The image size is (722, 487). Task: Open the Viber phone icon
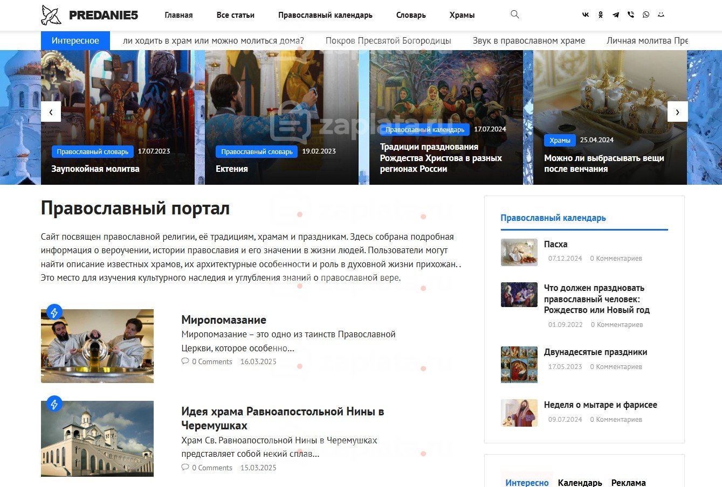point(631,15)
